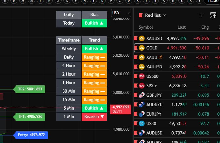The height and width of the screenshot is (143, 220).
Task: Open the advanced view layout icon
Action: pos(213,15)
